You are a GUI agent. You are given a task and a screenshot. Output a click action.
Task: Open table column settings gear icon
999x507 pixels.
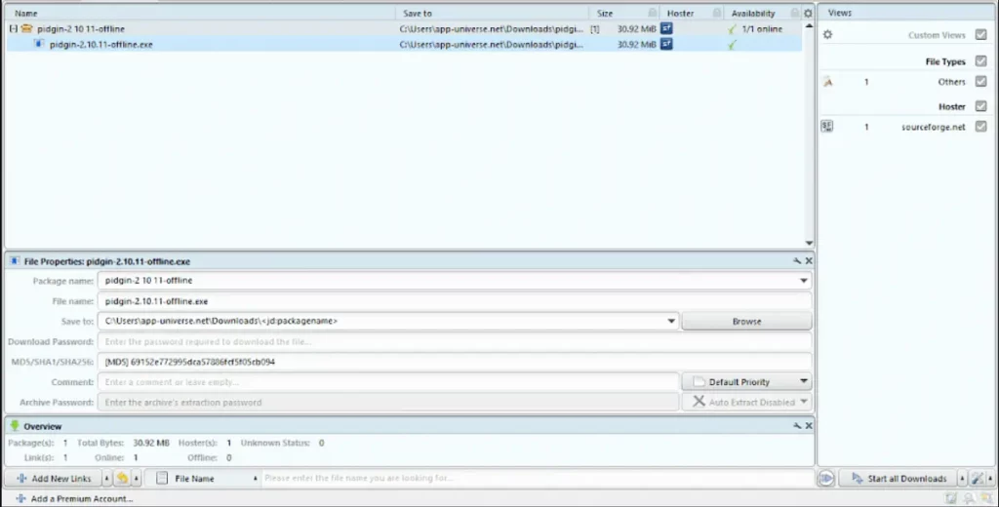(808, 13)
